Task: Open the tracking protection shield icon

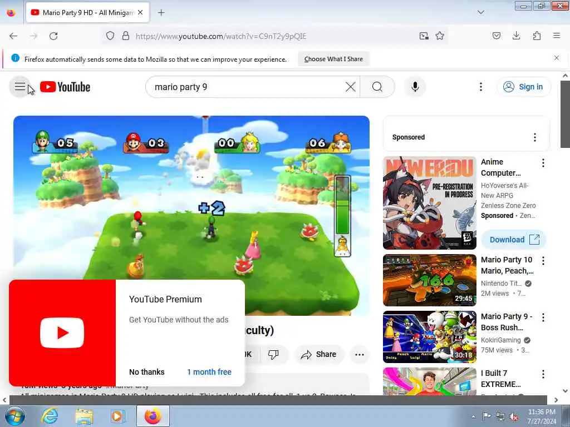Action: tap(110, 36)
